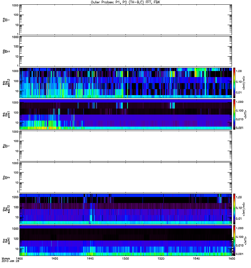Click the '10' y-tick of thc fbk scm1 panel
The image size is (251, 268).
click(17, 249)
